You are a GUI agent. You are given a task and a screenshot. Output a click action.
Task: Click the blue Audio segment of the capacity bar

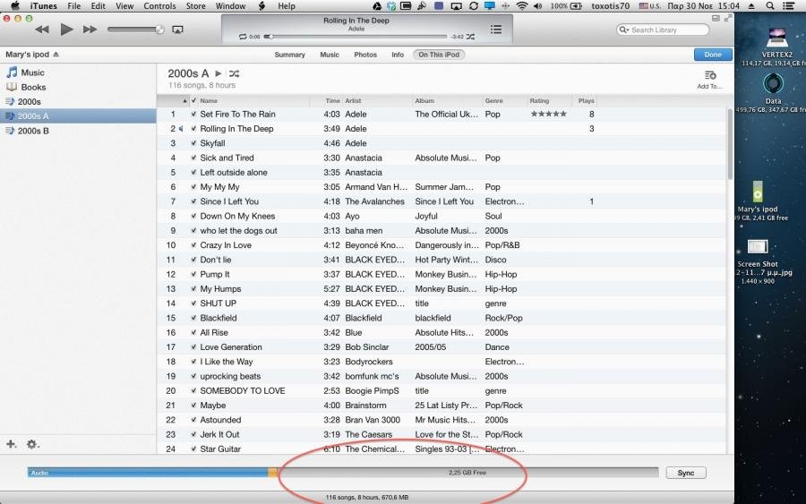click(x=148, y=473)
